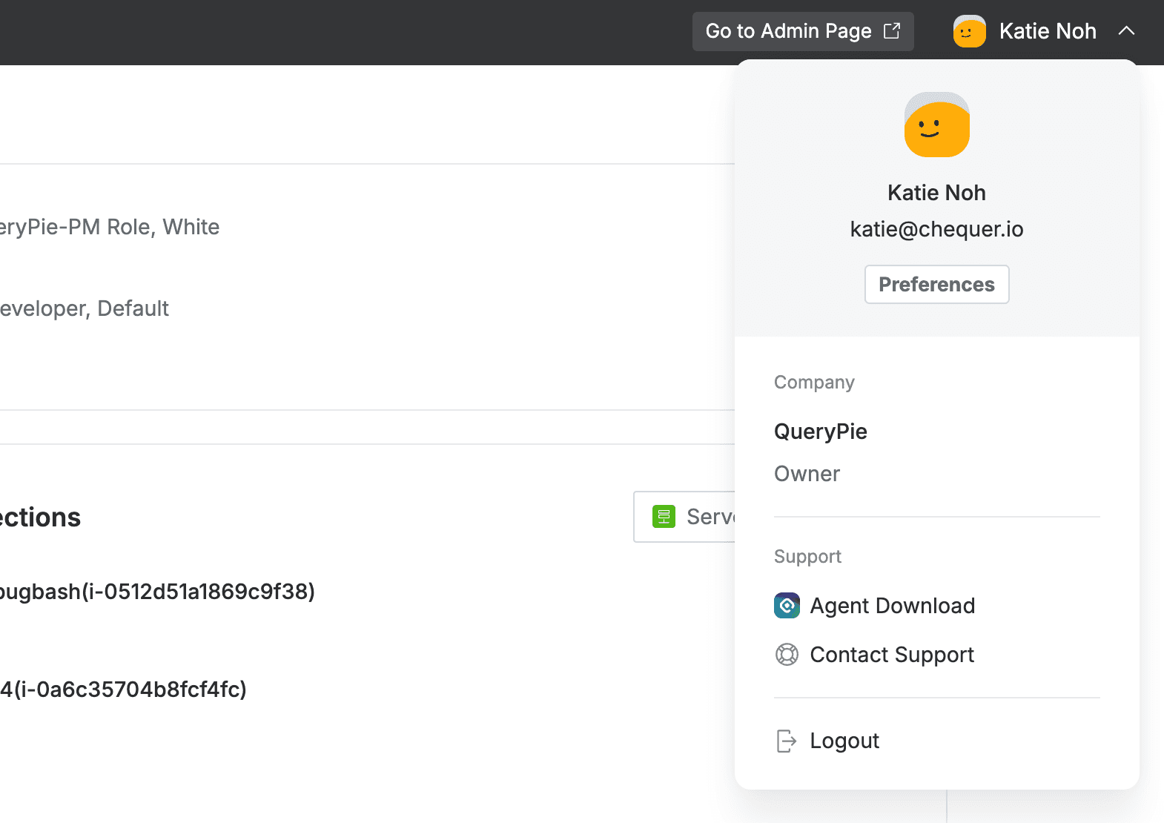Select the bugbash(i-0512d51a1869c9f38) connection
1164x823 pixels.
coord(157,592)
